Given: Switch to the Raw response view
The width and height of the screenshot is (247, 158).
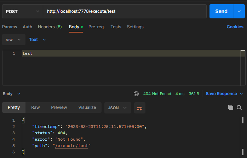Looking at the screenshot, I should 35,107.
